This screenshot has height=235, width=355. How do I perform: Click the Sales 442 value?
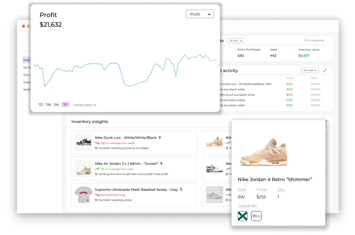(273, 56)
